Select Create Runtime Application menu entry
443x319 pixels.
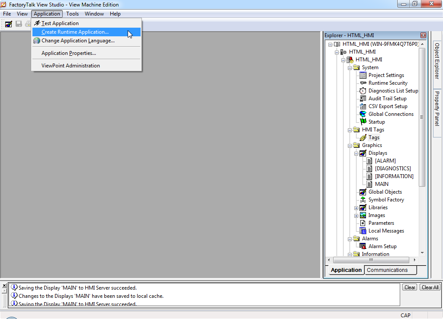pyautogui.click(x=87, y=32)
